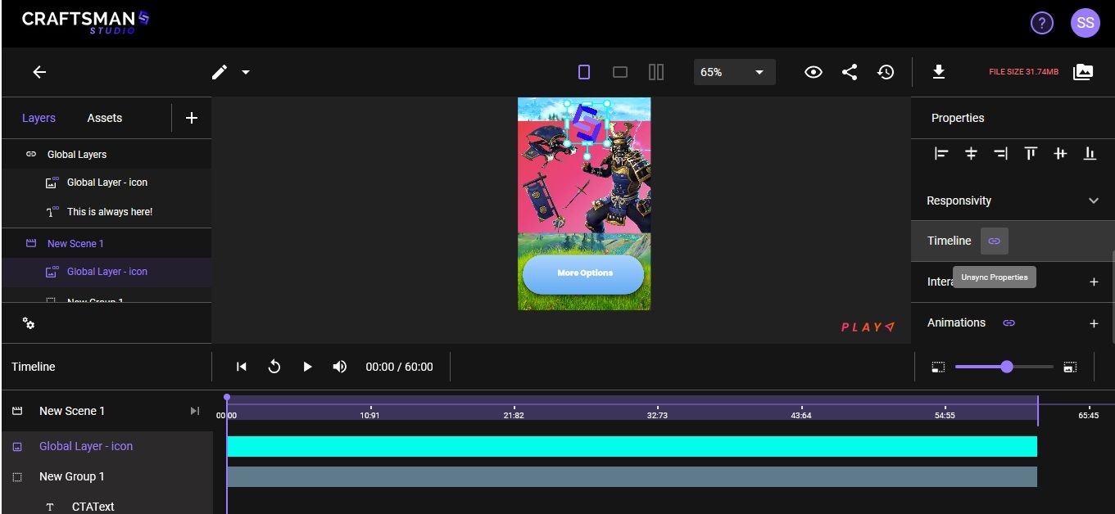Viewport: 1115px width, 514px height.
Task: Select New Scene 1 in timeline
Action: [72, 411]
